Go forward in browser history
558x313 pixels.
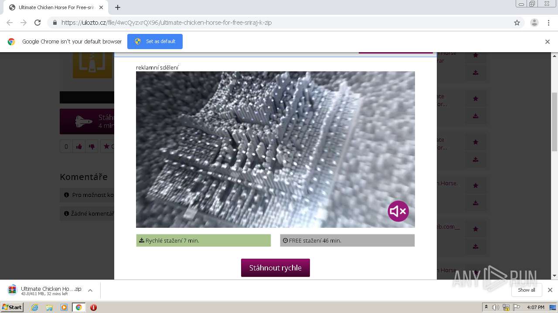tap(24, 23)
